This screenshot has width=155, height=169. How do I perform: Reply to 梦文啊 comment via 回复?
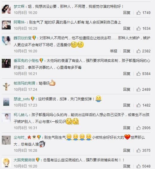click(x=127, y=13)
